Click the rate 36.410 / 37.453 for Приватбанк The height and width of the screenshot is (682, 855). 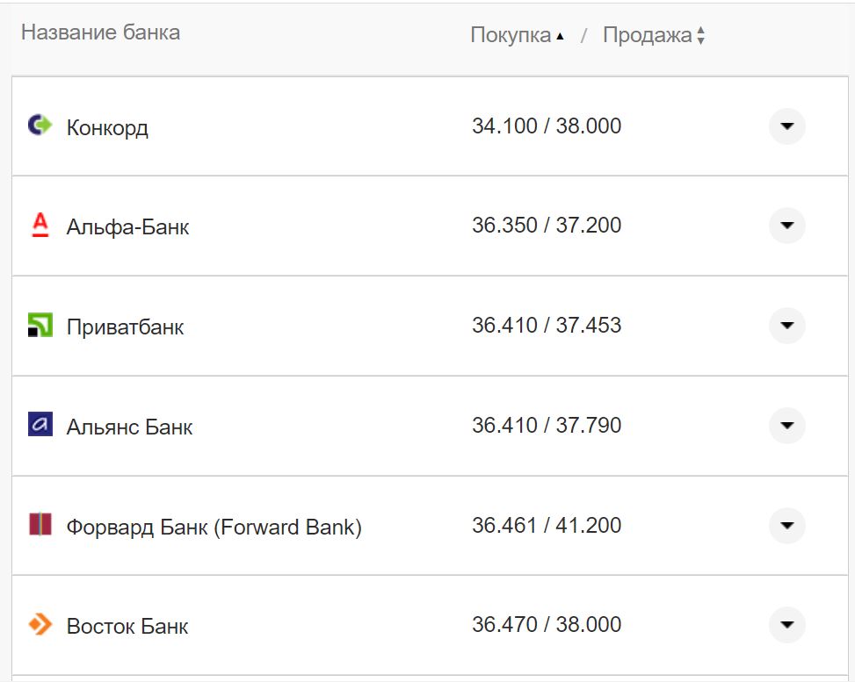tap(545, 325)
